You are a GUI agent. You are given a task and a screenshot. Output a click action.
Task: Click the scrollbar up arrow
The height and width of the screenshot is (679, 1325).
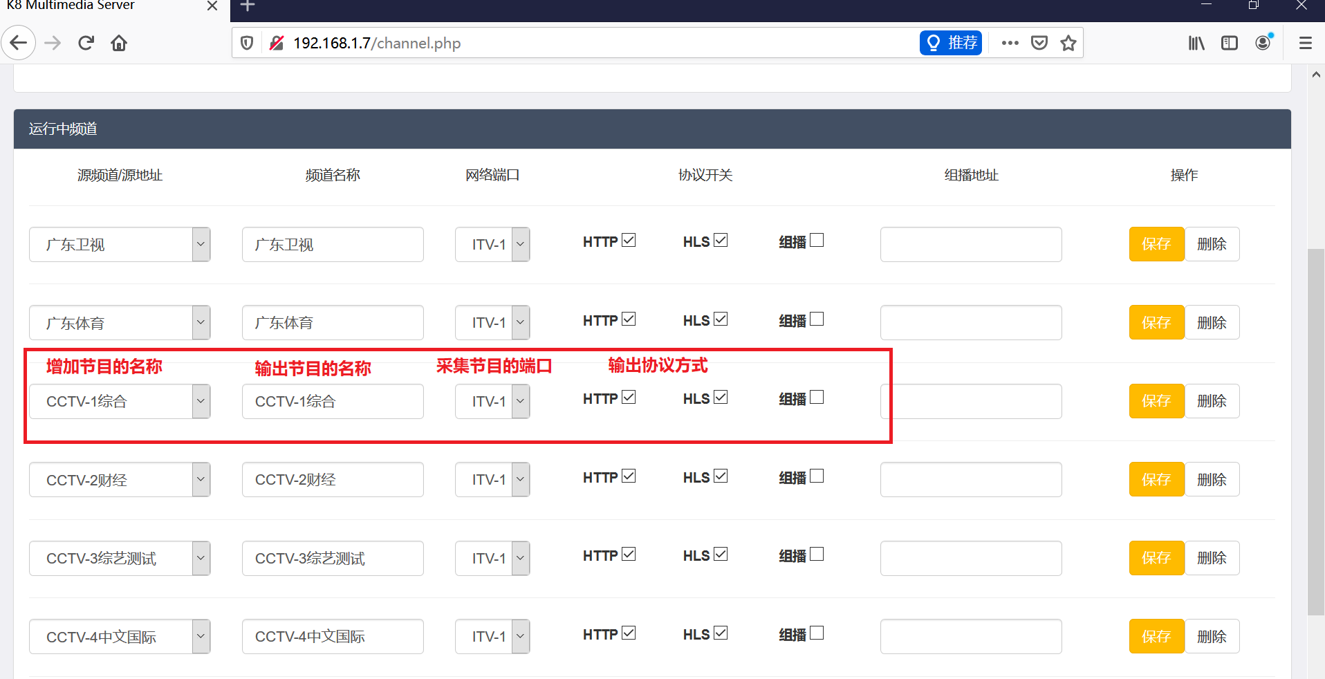pyautogui.click(x=1316, y=74)
